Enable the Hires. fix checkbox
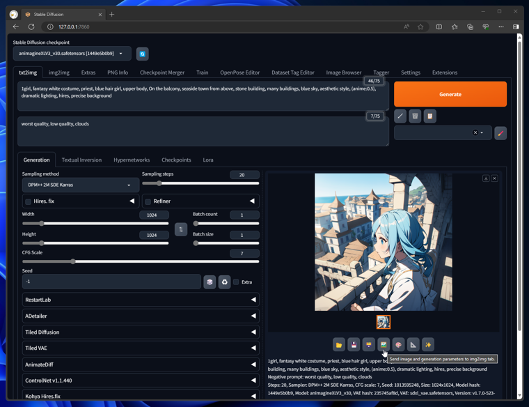The height and width of the screenshot is (407, 529). [x=29, y=201]
